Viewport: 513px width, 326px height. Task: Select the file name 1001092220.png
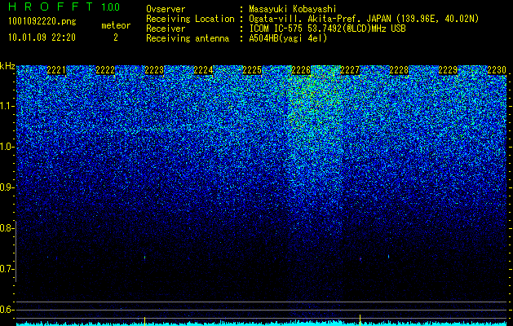(x=42, y=21)
